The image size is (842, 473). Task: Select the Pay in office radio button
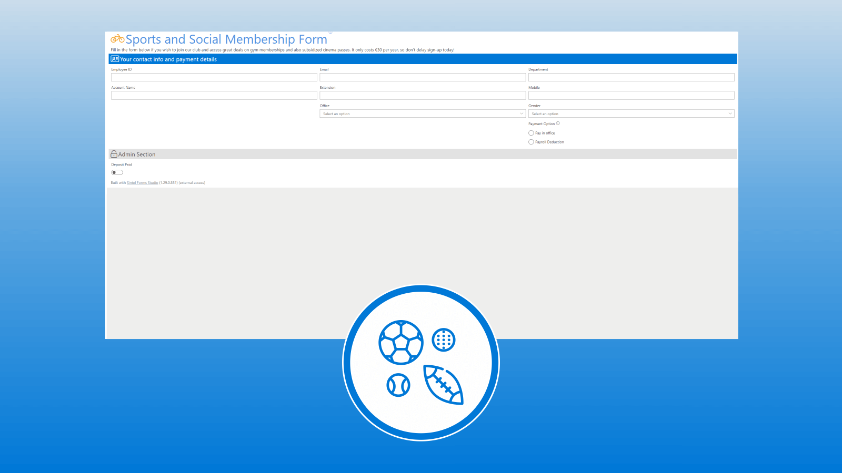click(531, 133)
